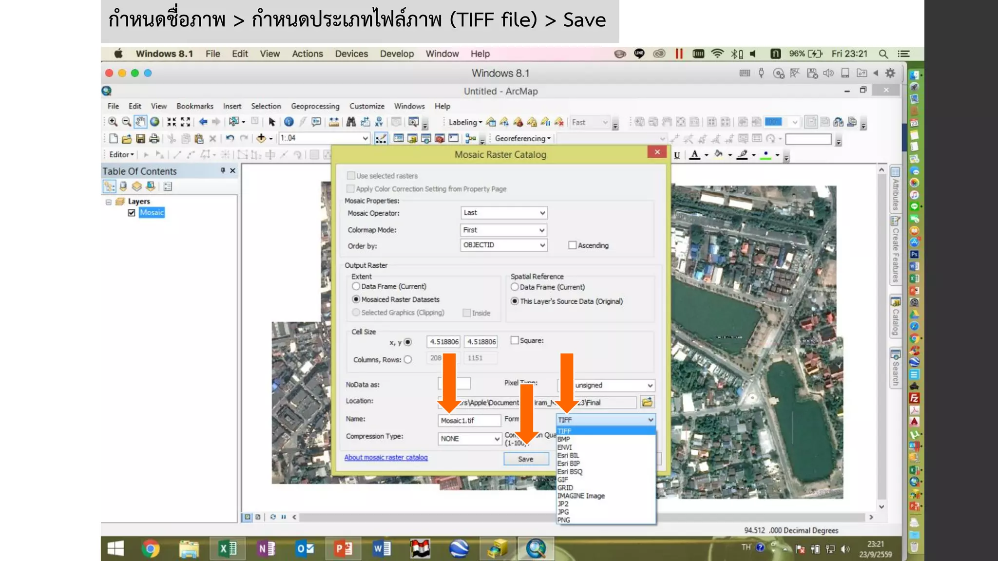
Task: Enable the Ascending checkbox
Action: [x=573, y=245]
